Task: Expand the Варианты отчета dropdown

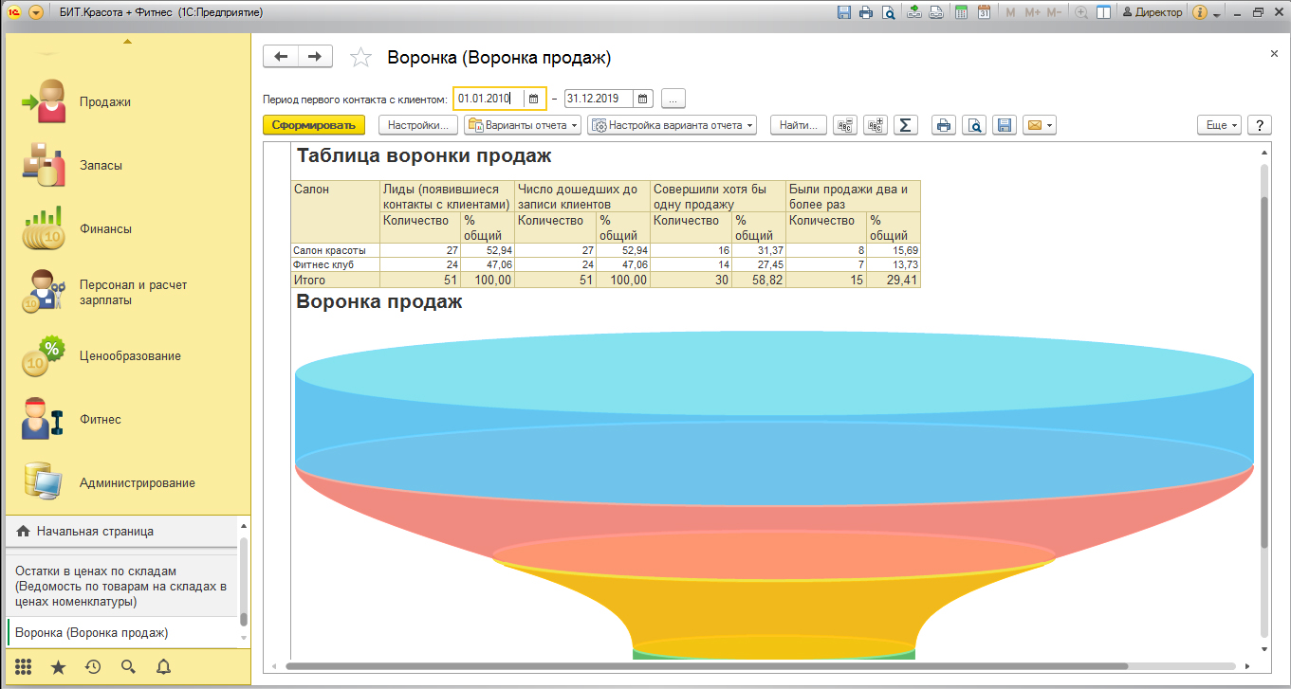Action: (522, 125)
